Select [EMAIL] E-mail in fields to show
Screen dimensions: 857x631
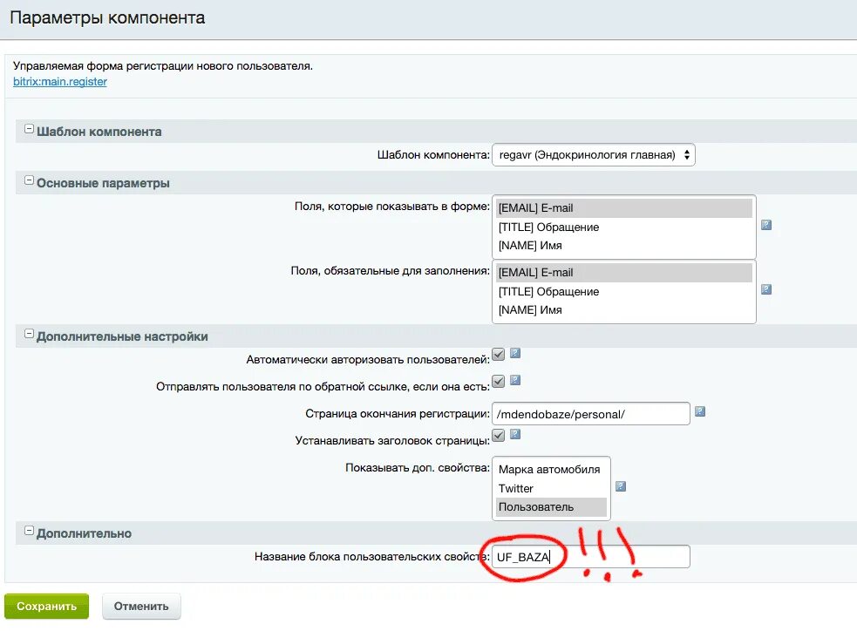(623, 208)
